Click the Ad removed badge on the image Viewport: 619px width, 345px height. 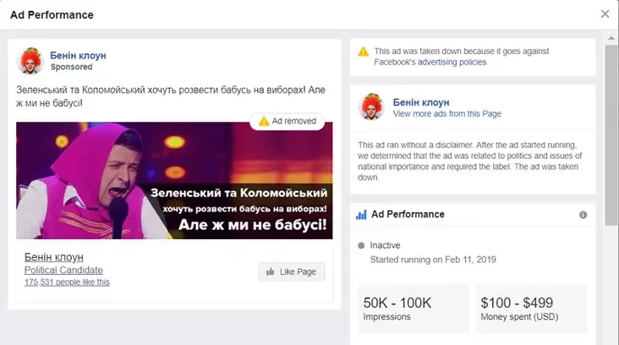click(x=288, y=121)
